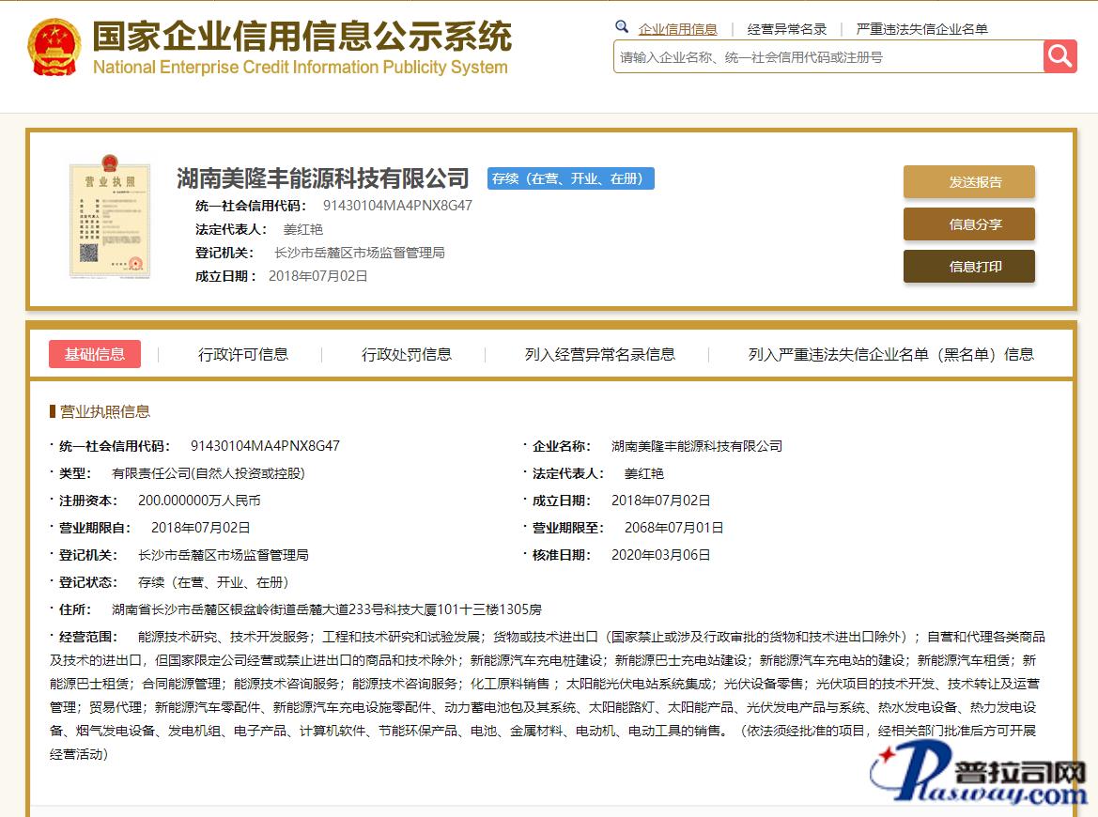Image resolution: width=1098 pixels, height=817 pixels.
Task: Click the 发送报告 button
Action: pyautogui.click(x=968, y=182)
